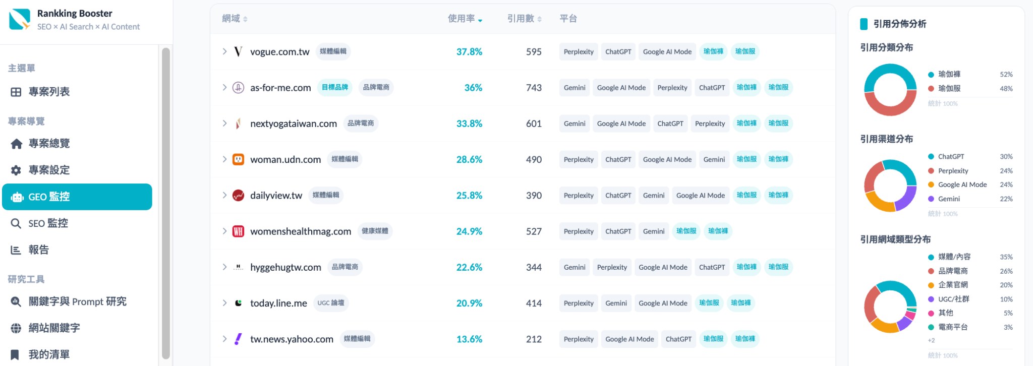Image resolution: width=1033 pixels, height=366 pixels.
Task: Click the 37.8% usage rate value
Action: (x=469, y=51)
